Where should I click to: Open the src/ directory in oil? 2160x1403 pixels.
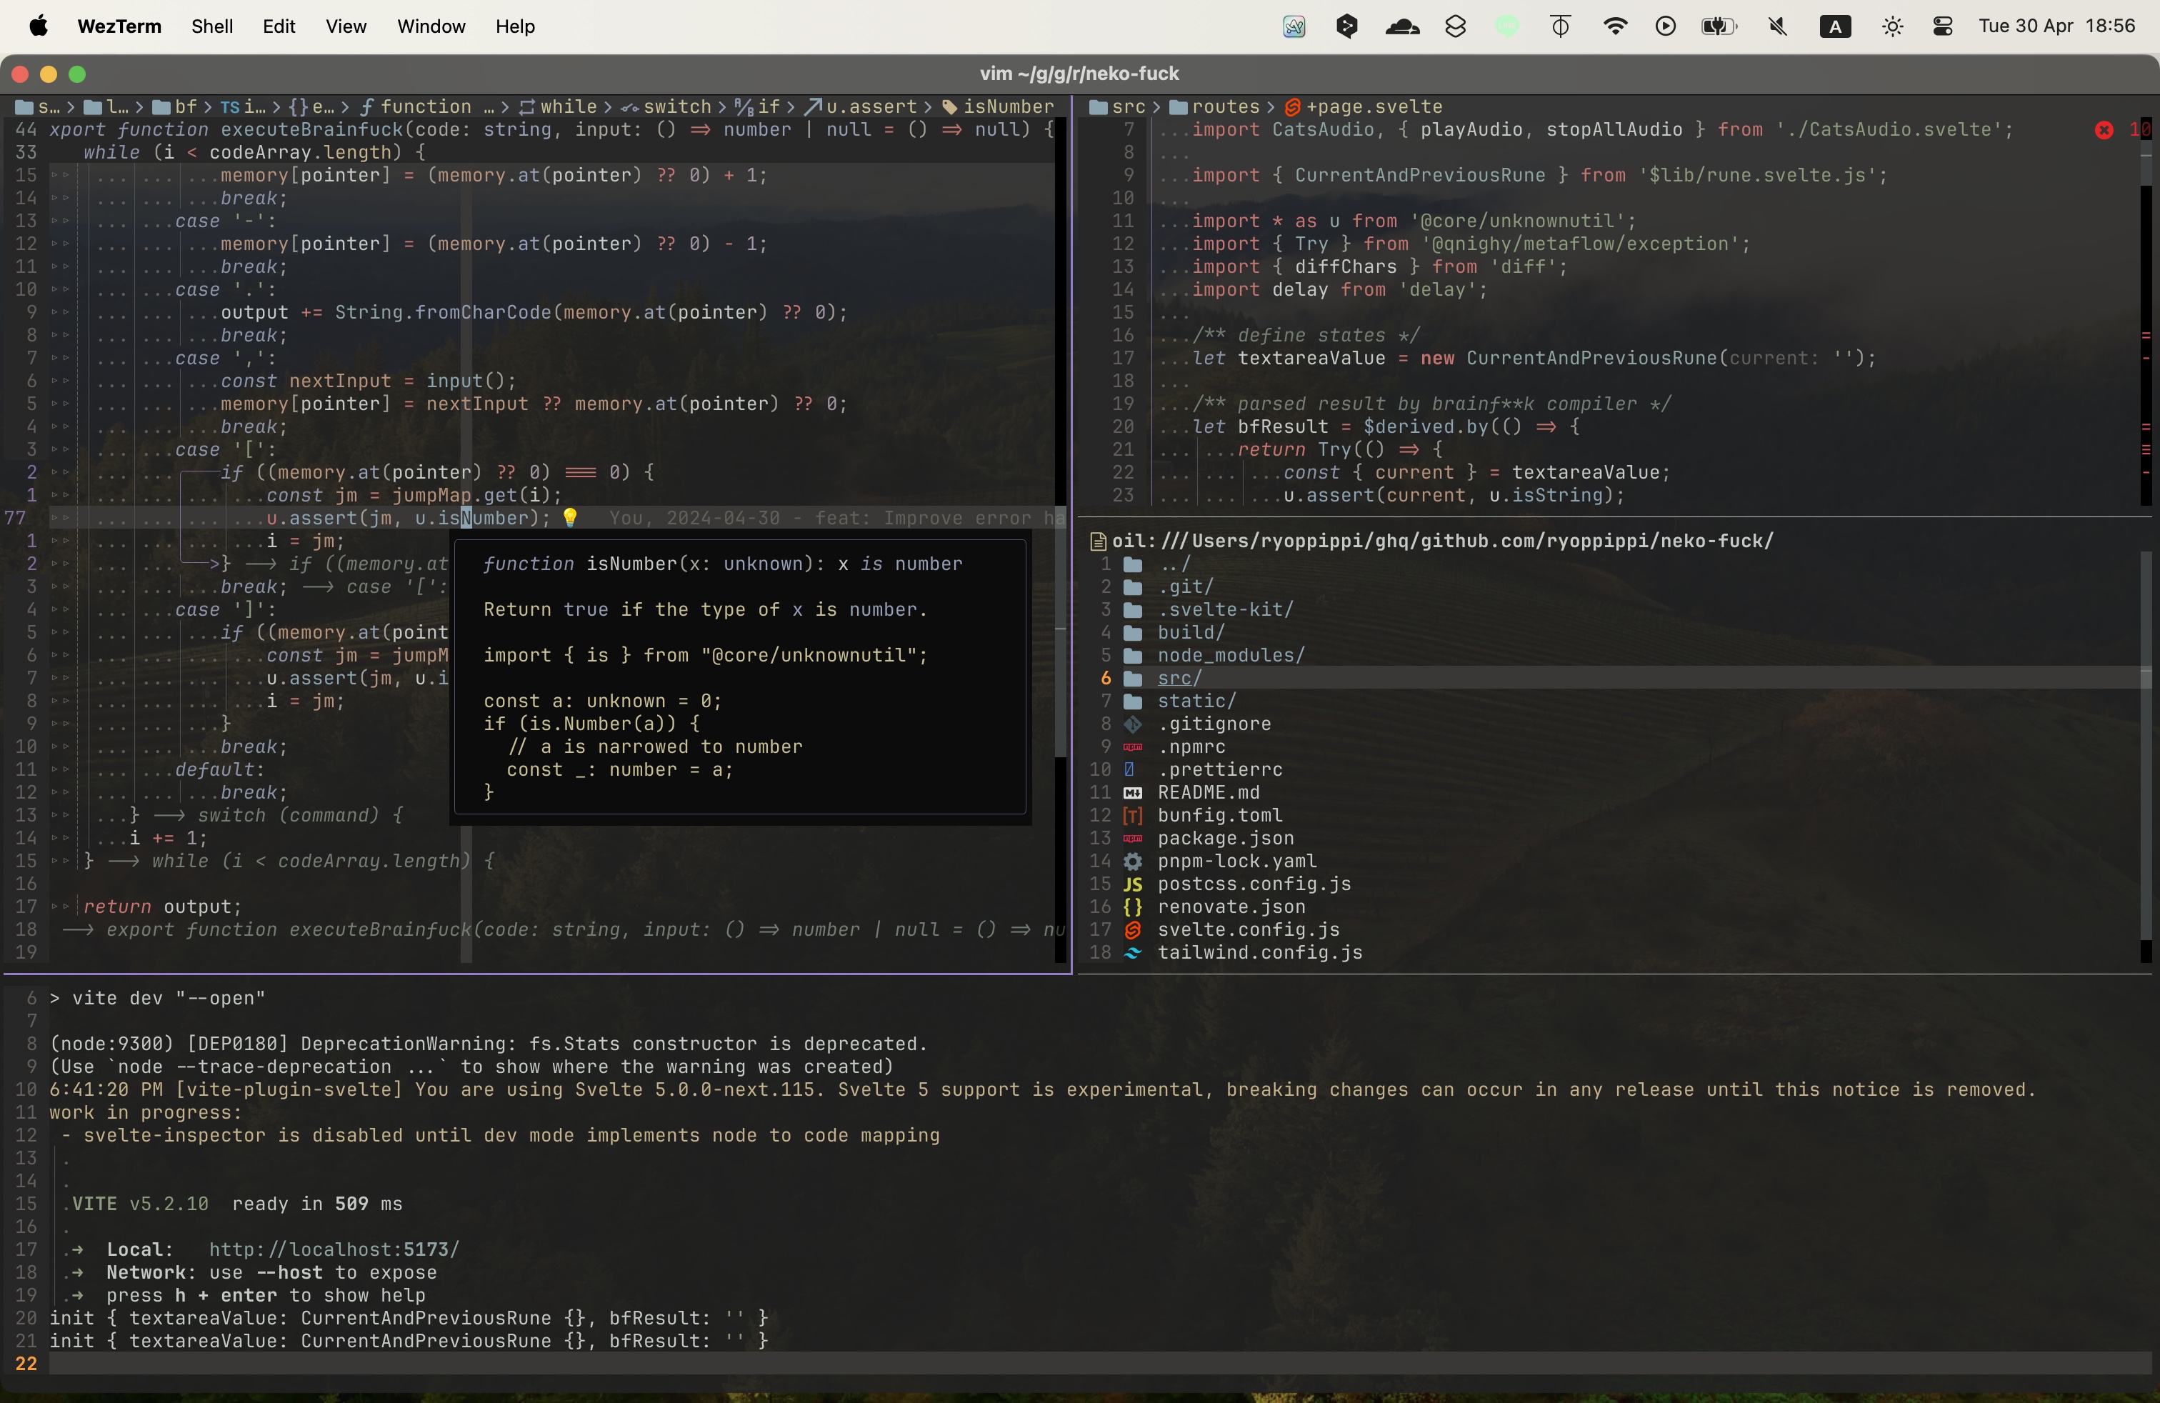[1179, 678]
